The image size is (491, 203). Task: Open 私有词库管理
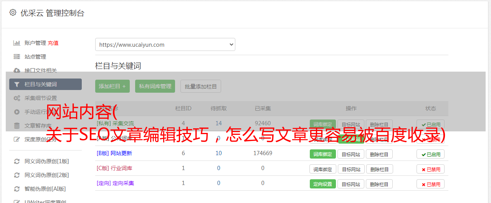155,86
